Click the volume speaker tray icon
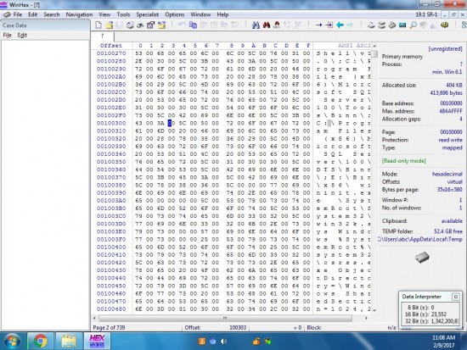This screenshot has height=350, width=467. click(x=223, y=342)
